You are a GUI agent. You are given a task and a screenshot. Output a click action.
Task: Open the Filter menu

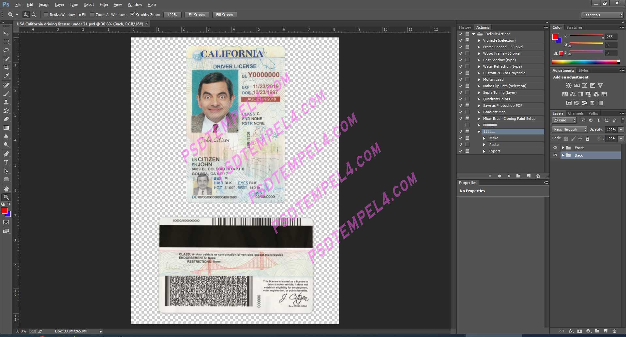click(104, 4)
